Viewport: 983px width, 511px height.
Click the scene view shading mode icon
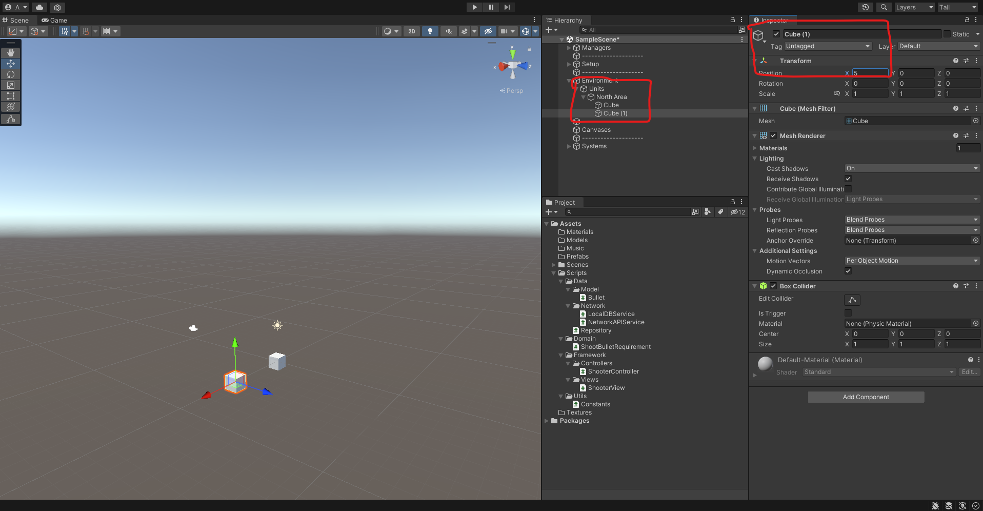pos(388,31)
